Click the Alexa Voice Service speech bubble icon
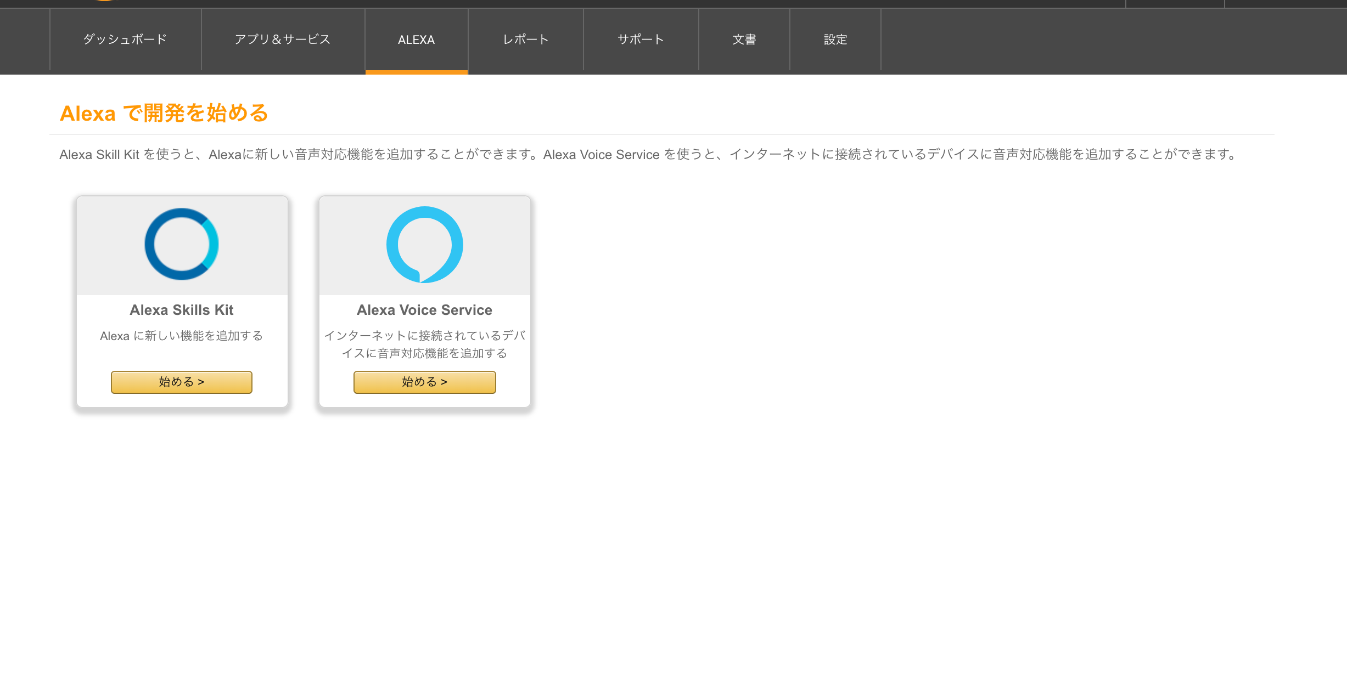The height and width of the screenshot is (678, 1347). [x=425, y=245]
